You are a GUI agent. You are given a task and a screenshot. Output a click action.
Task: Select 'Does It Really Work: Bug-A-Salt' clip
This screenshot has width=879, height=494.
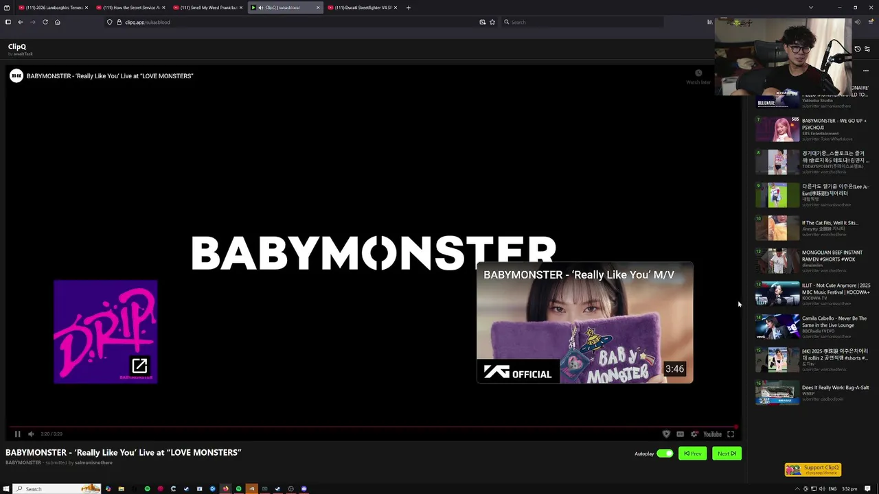[813, 392]
